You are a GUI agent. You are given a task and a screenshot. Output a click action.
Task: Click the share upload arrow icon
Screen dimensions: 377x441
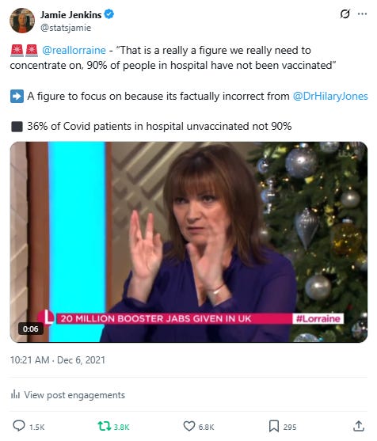point(359,426)
